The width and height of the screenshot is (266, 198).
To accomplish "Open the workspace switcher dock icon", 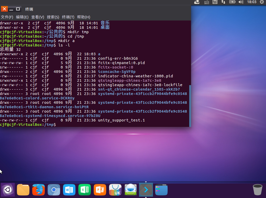I will pyautogui.click(x=161, y=190).
